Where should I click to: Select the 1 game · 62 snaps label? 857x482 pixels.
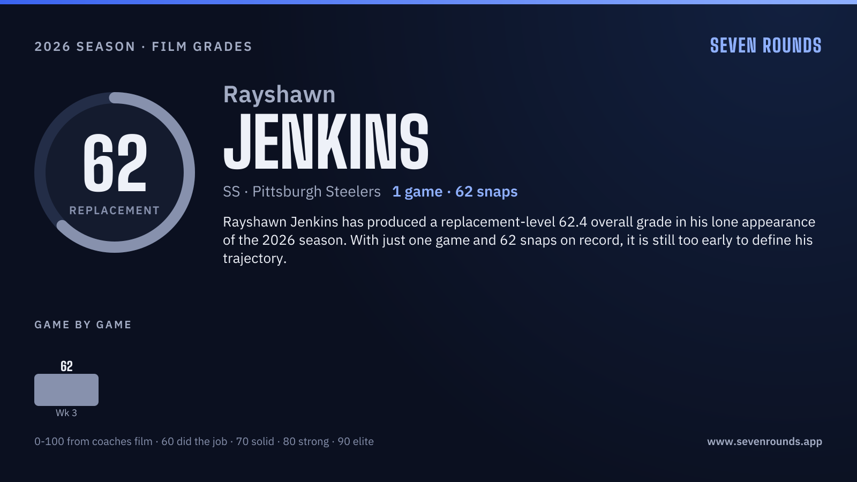point(455,192)
